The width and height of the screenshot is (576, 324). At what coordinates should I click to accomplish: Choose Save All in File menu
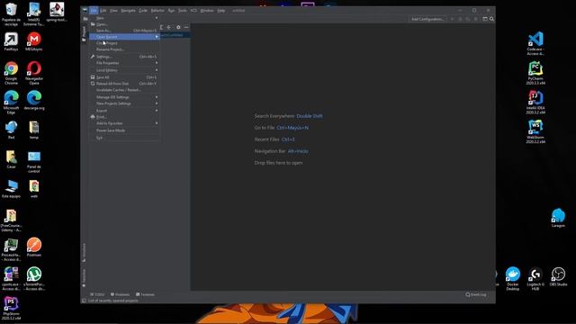[124, 77]
